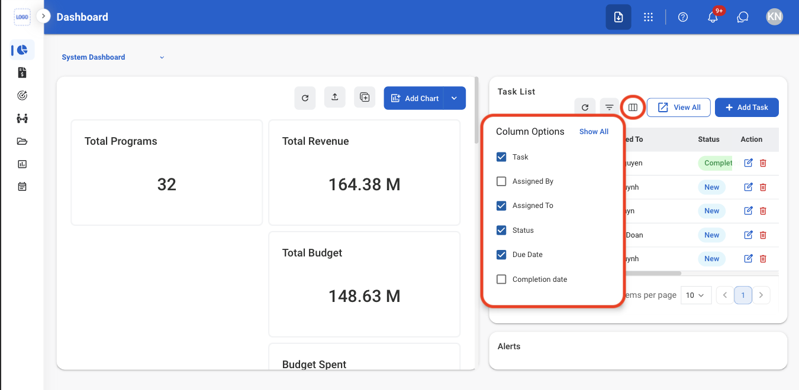Open the Task List filter icon
Image resolution: width=799 pixels, height=390 pixels.
click(609, 107)
